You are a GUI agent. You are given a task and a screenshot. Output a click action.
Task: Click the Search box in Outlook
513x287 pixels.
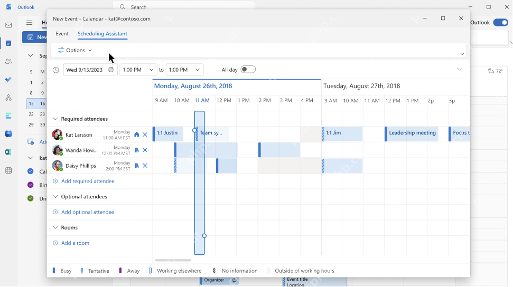click(x=184, y=7)
